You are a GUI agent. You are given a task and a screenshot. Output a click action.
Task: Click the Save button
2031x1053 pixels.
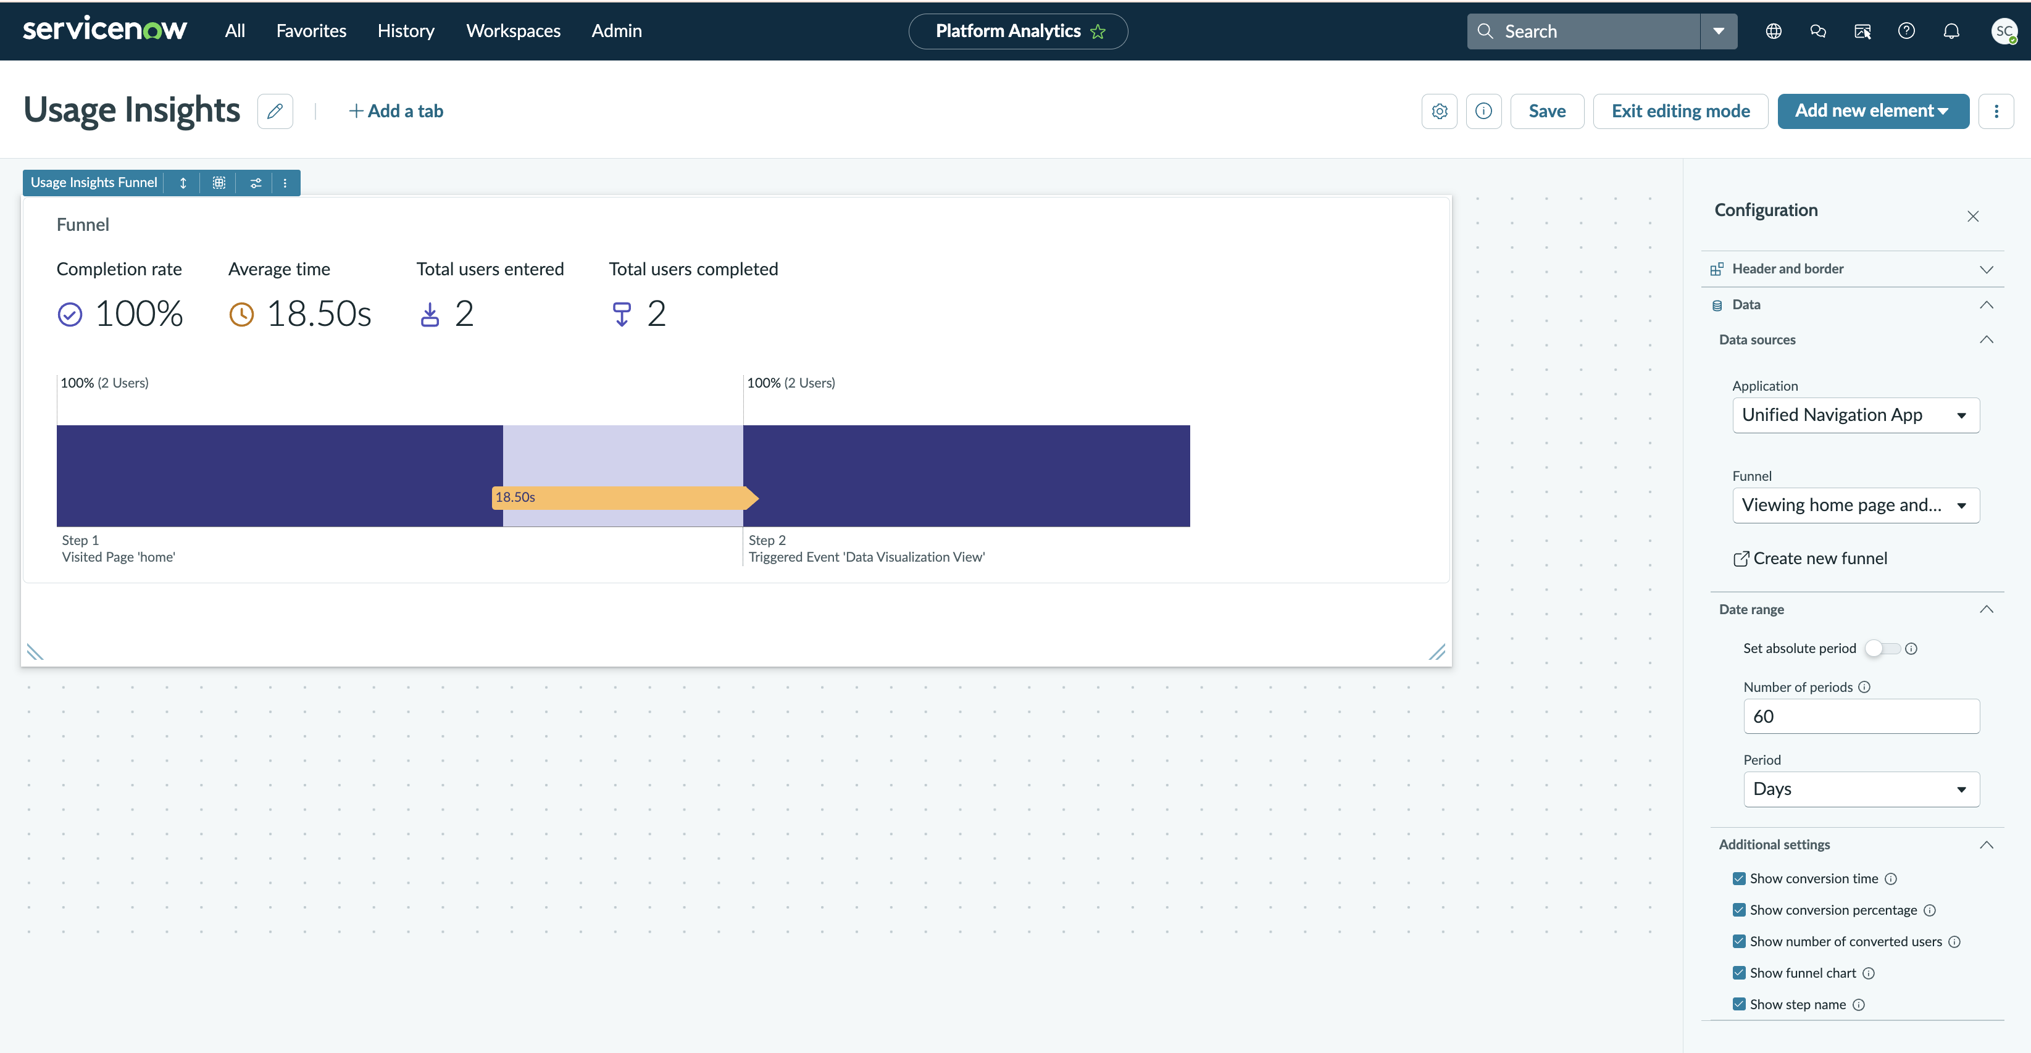tap(1547, 111)
